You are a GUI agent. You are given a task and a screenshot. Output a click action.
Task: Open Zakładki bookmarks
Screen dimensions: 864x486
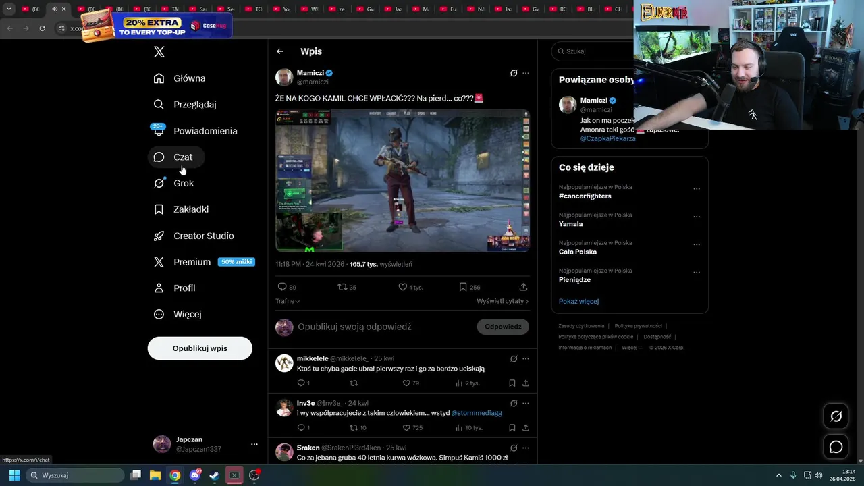181,209
